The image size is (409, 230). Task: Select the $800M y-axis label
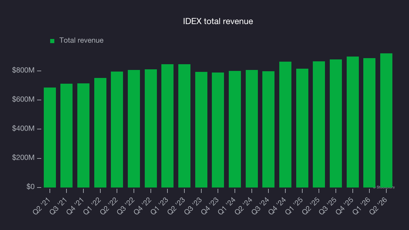(x=23, y=70)
